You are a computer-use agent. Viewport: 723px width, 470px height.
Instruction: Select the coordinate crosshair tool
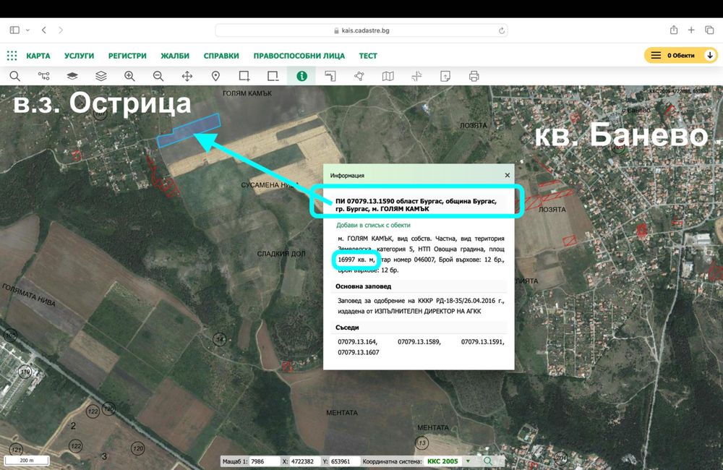416,76
